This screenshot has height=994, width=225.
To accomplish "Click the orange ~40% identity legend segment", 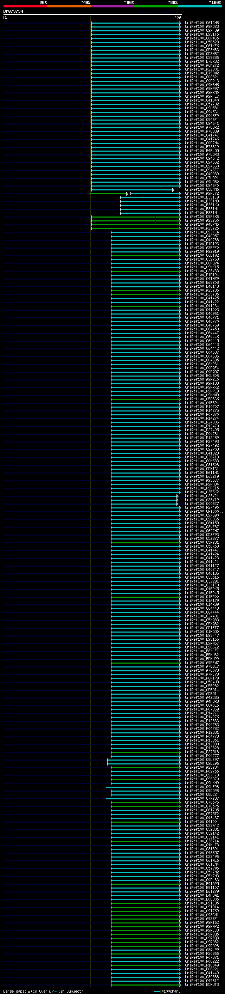I will 69,6.
